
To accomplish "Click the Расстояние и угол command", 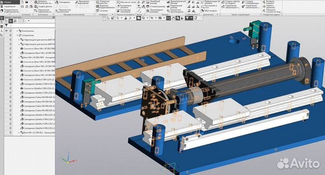I will [209, 6].
